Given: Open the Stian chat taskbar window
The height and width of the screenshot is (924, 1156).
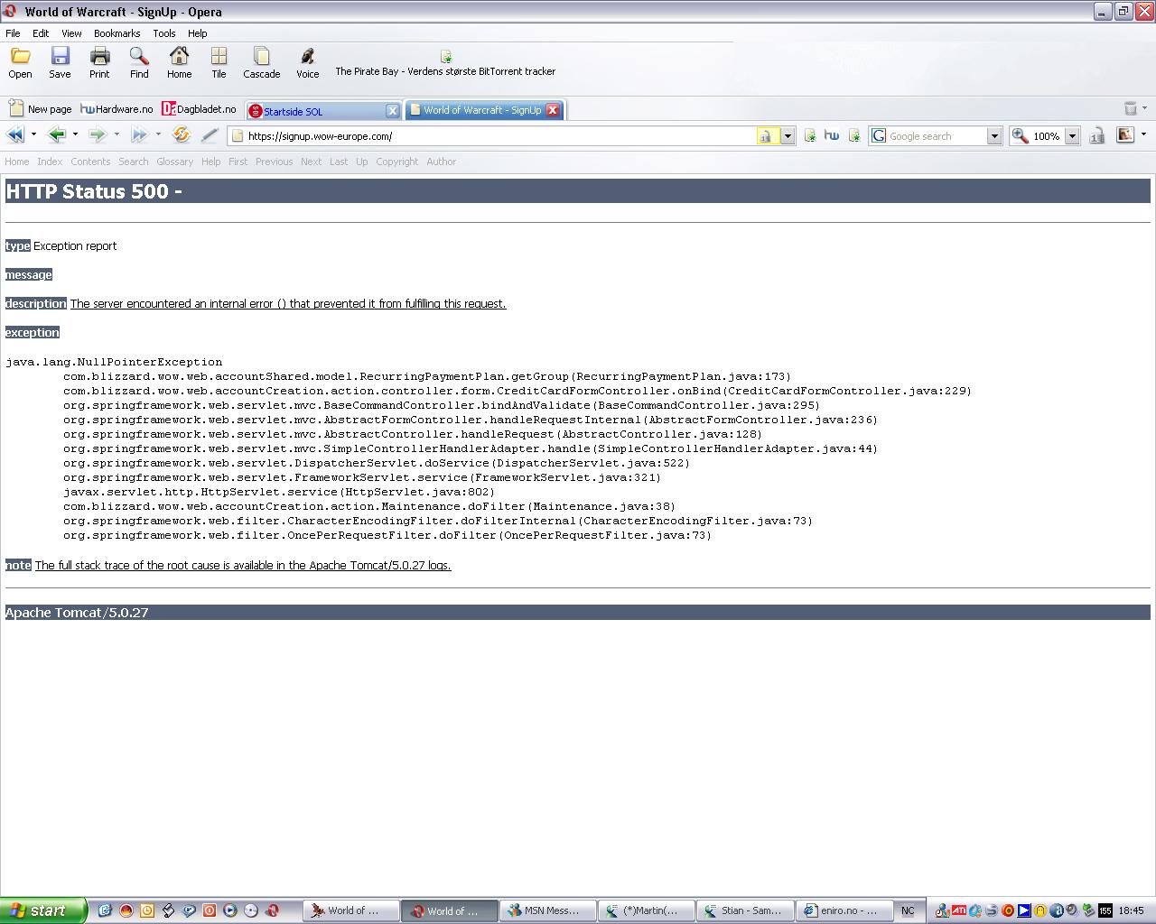Looking at the screenshot, I should pos(746,910).
